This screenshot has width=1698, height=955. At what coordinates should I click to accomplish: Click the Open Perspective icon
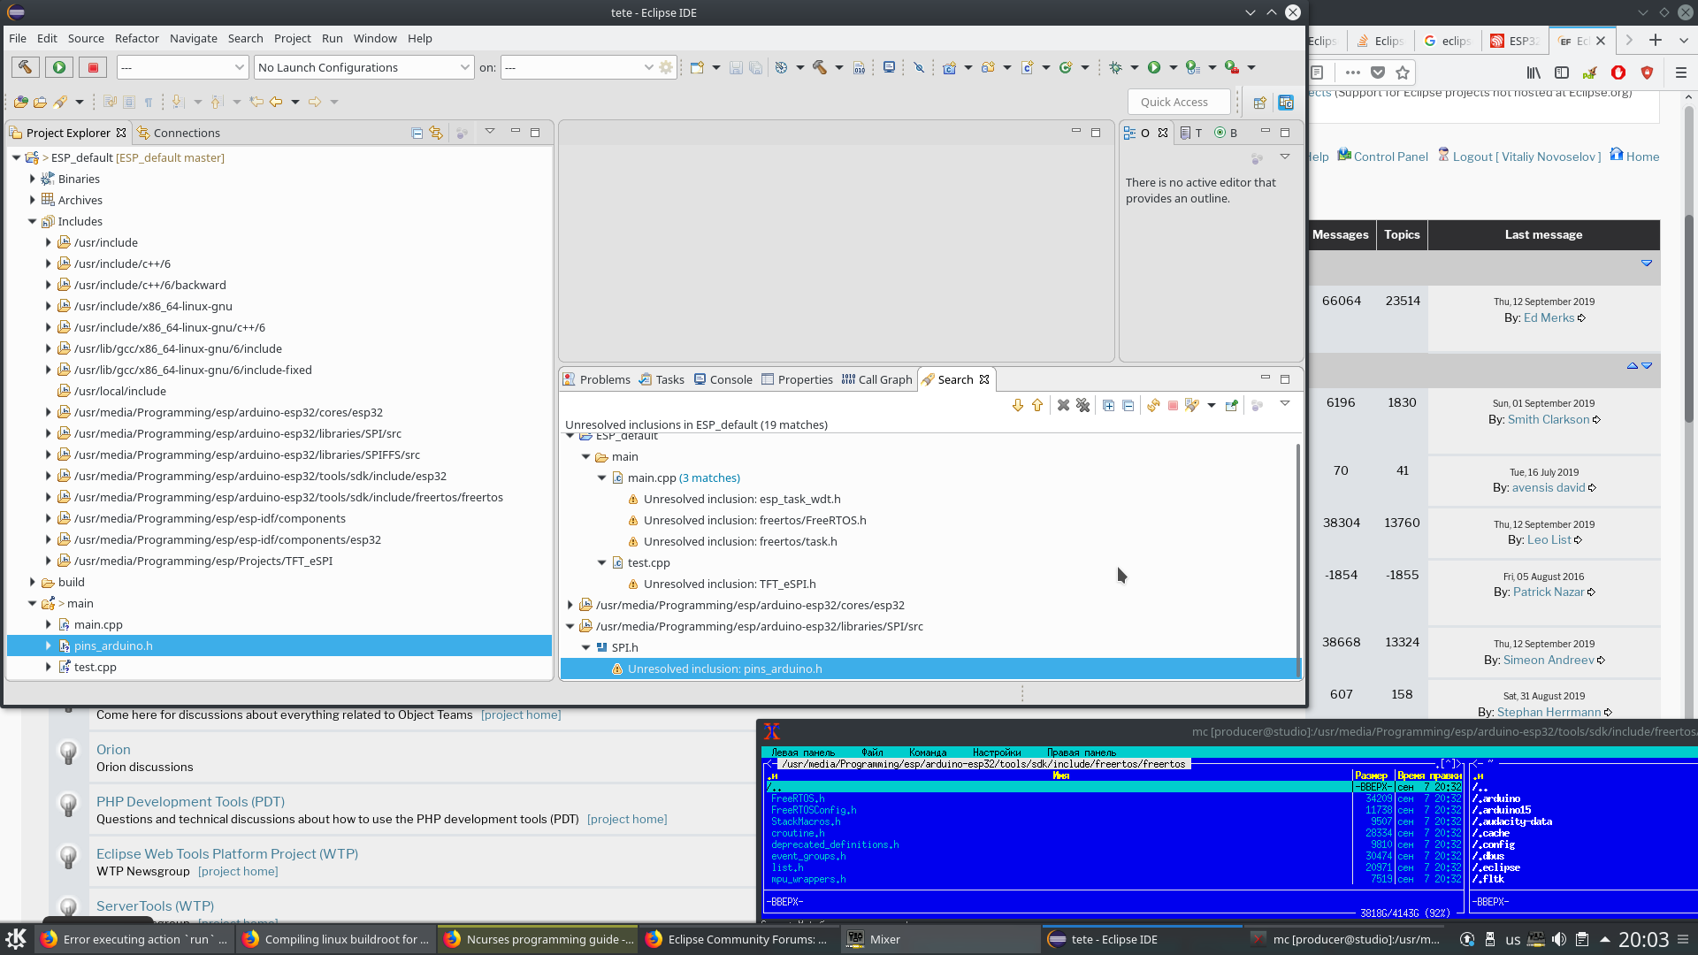tap(1259, 103)
